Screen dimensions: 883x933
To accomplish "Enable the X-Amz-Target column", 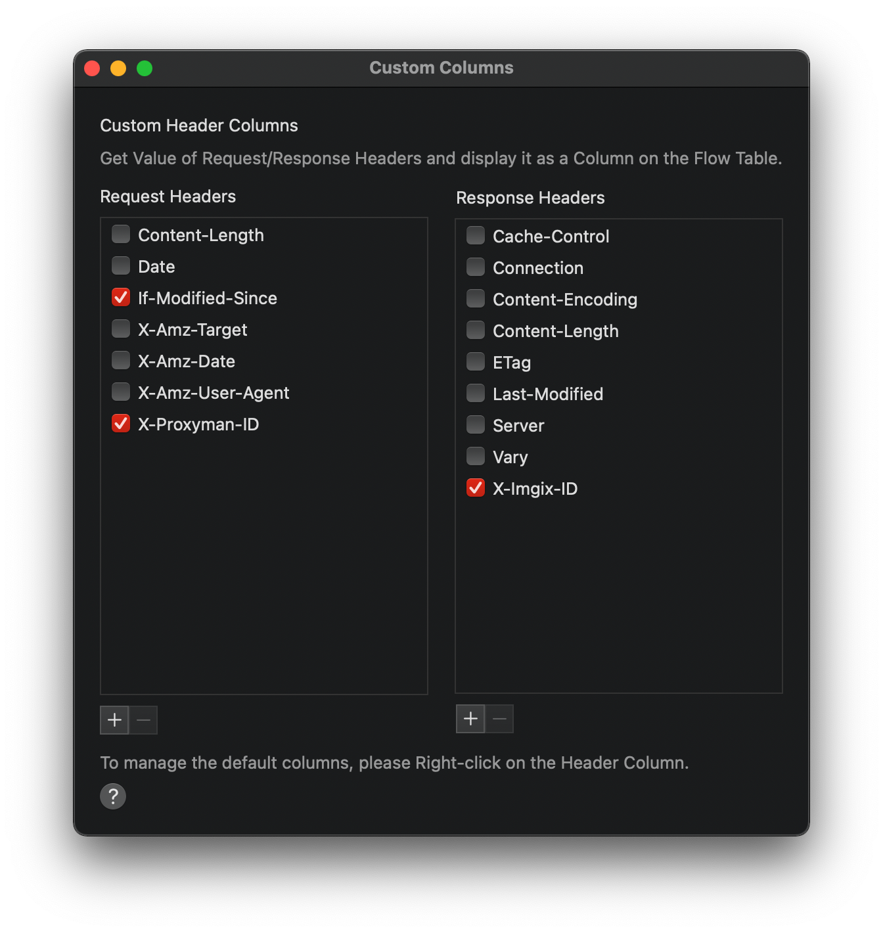I will [120, 329].
